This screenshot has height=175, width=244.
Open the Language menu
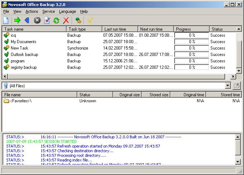point(68,11)
